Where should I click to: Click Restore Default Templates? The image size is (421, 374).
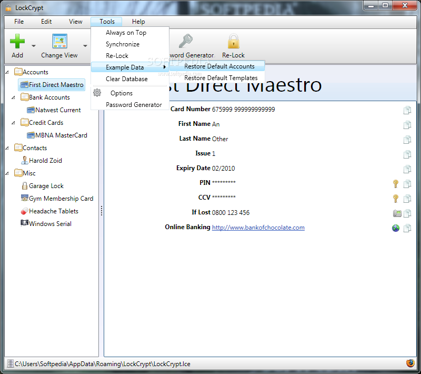[217, 78]
